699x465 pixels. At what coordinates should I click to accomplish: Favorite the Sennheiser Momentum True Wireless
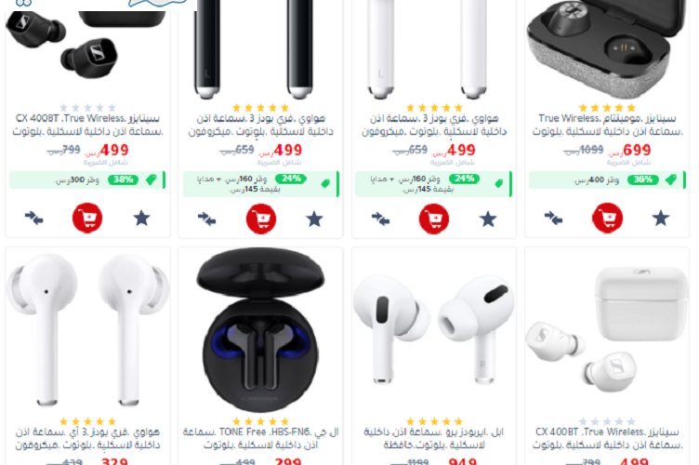[661, 218]
